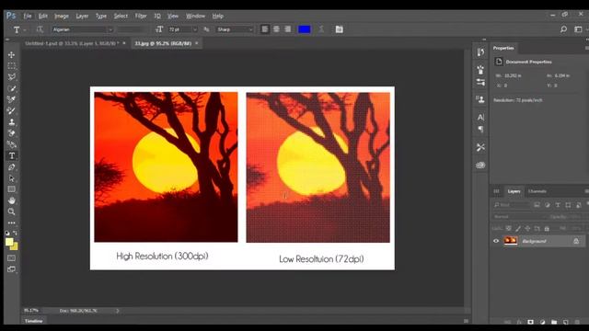589x331 pixels.
Task: Open the Image menu
Action: (62, 16)
